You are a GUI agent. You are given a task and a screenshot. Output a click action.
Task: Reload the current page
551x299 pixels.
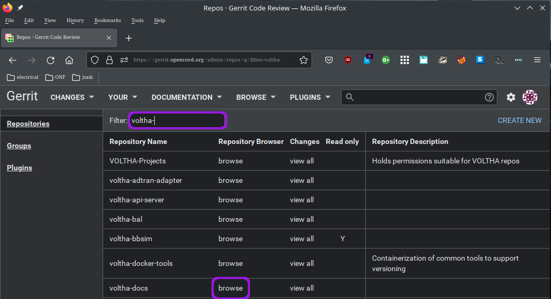point(51,60)
